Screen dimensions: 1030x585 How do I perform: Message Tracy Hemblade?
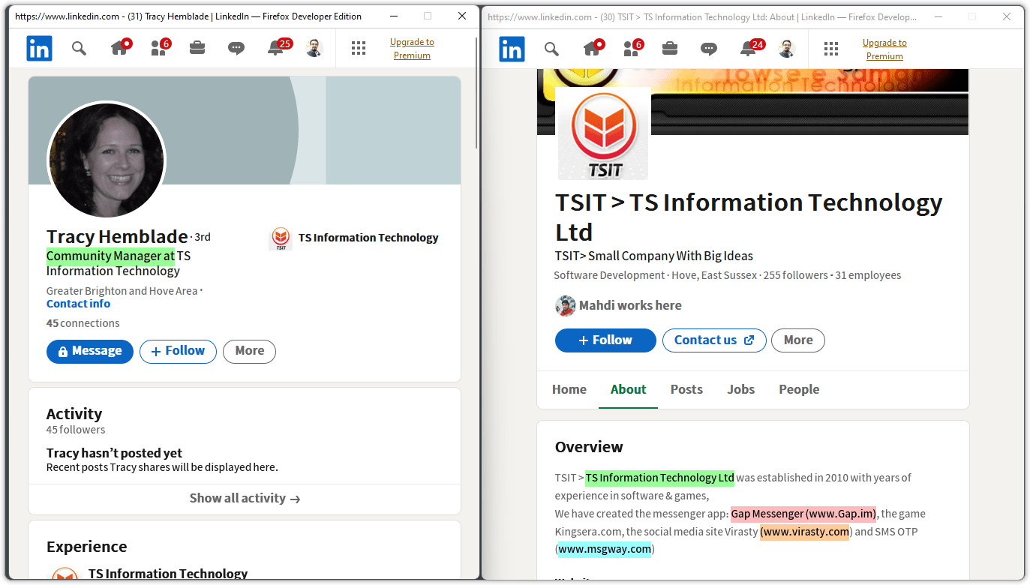point(90,351)
